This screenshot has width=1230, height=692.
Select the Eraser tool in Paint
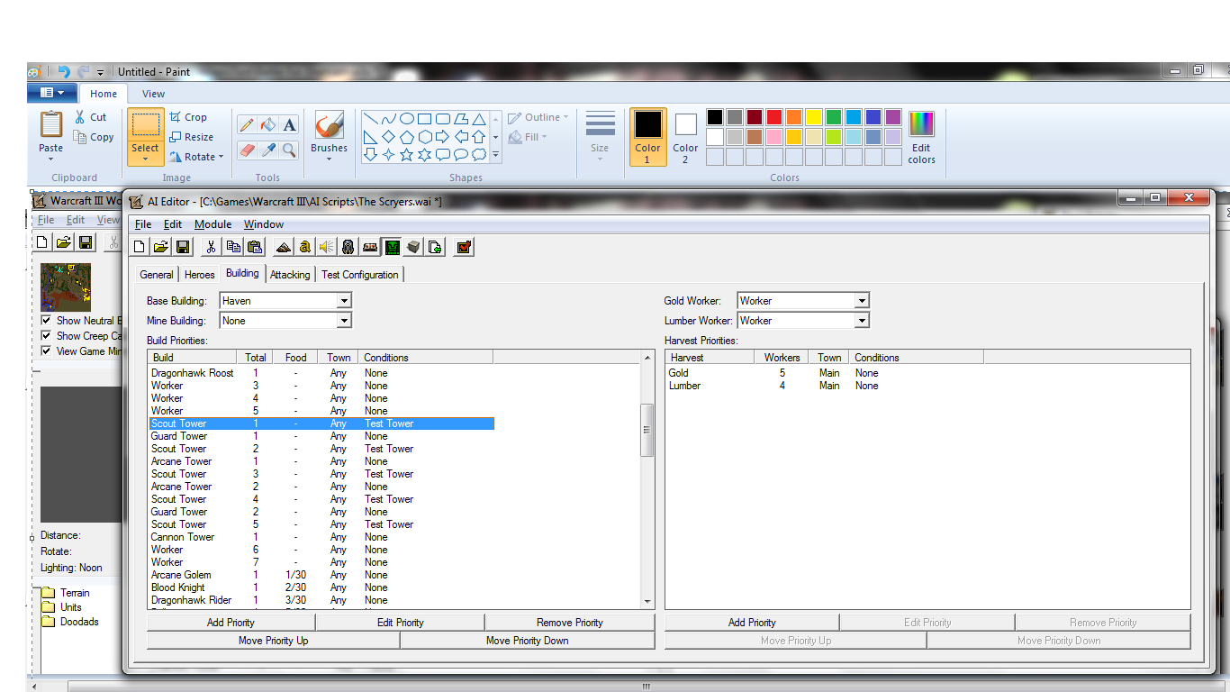tap(248, 150)
